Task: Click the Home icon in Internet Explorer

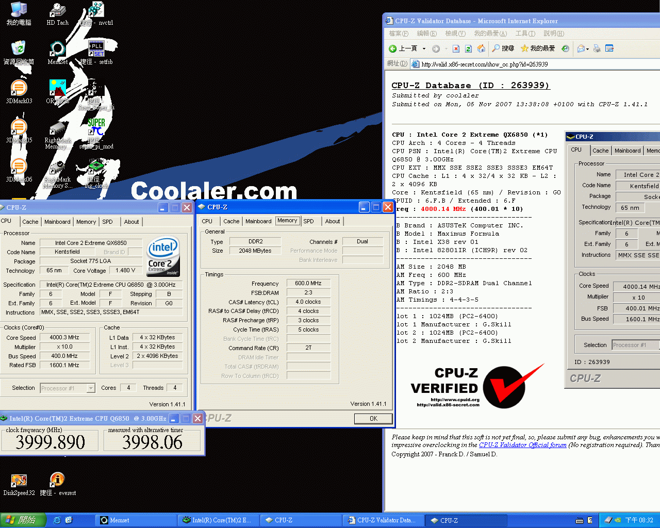Action: [x=482, y=48]
